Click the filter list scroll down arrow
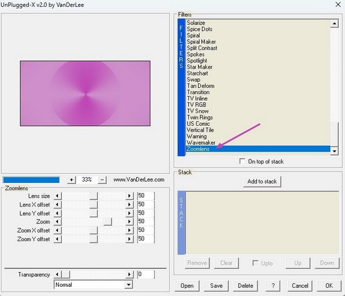This screenshot has height=296, width=345. click(x=334, y=151)
